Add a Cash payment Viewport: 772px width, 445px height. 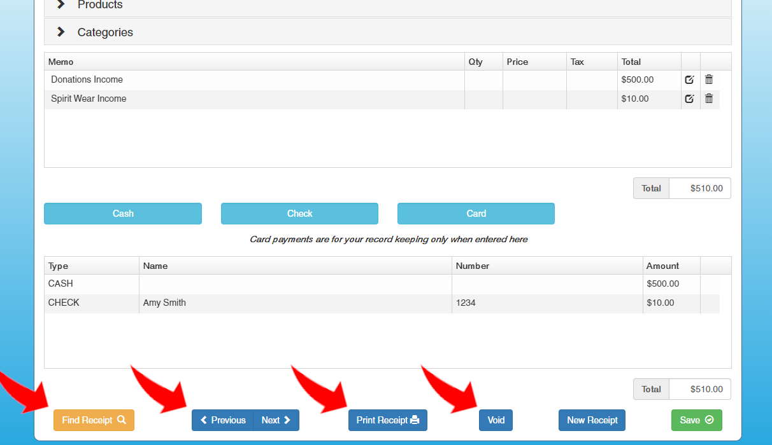(x=123, y=214)
